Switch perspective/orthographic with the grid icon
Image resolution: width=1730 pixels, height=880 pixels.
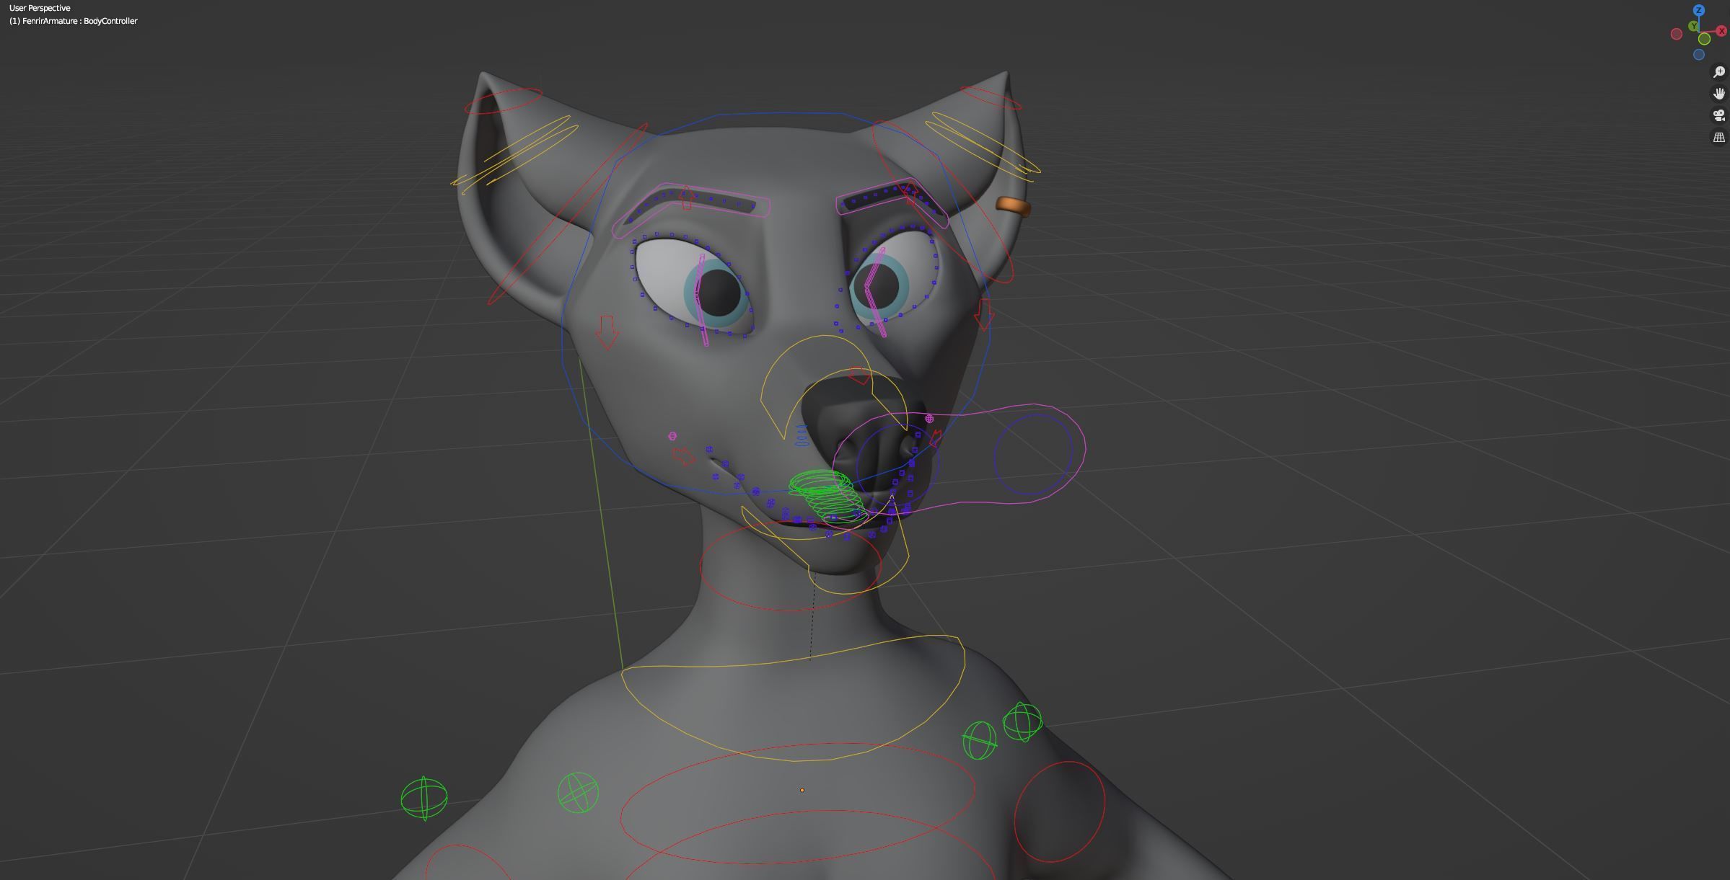pyautogui.click(x=1718, y=137)
